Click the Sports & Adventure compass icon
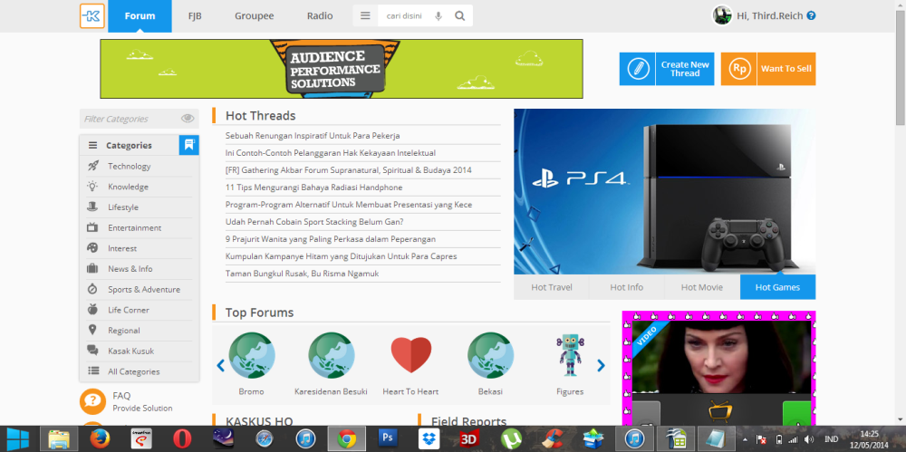This screenshot has width=906, height=452. point(92,289)
